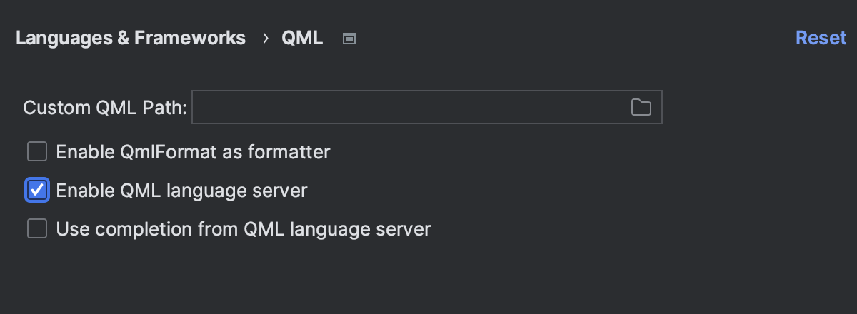The height and width of the screenshot is (314, 857).
Task: Reset QML settings to defaults
Action: coord(821,38)
